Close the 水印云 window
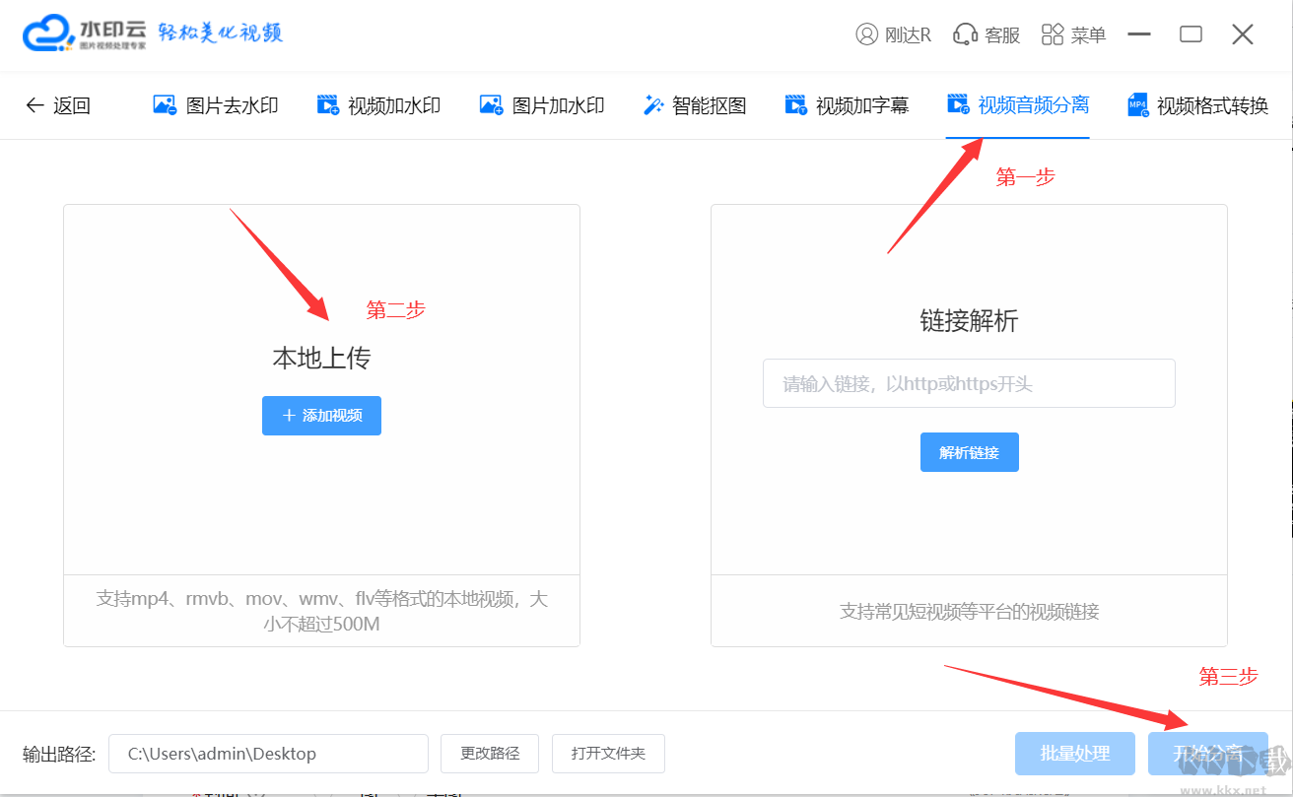 point(1243,34)
